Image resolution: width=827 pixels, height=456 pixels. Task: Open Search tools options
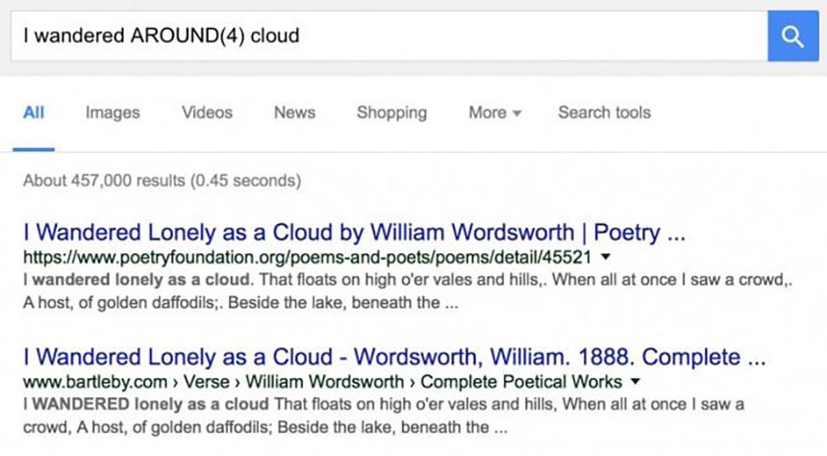[x=604, y=113]
